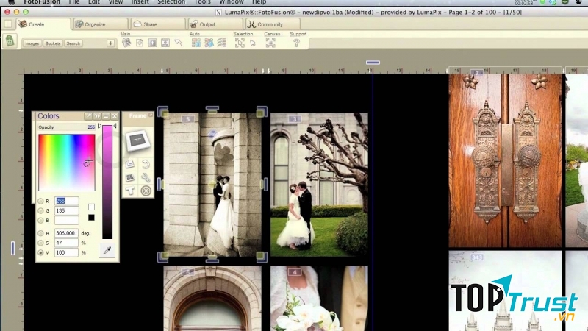Close the Colors panel
Image resolution: width=588 pixels, height=331 pixels.
click(x=115, y=116)
